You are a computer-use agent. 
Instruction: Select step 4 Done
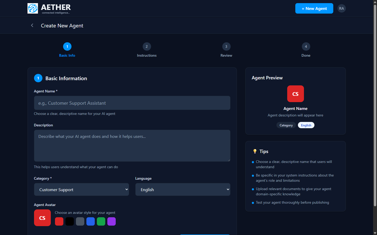306,50
